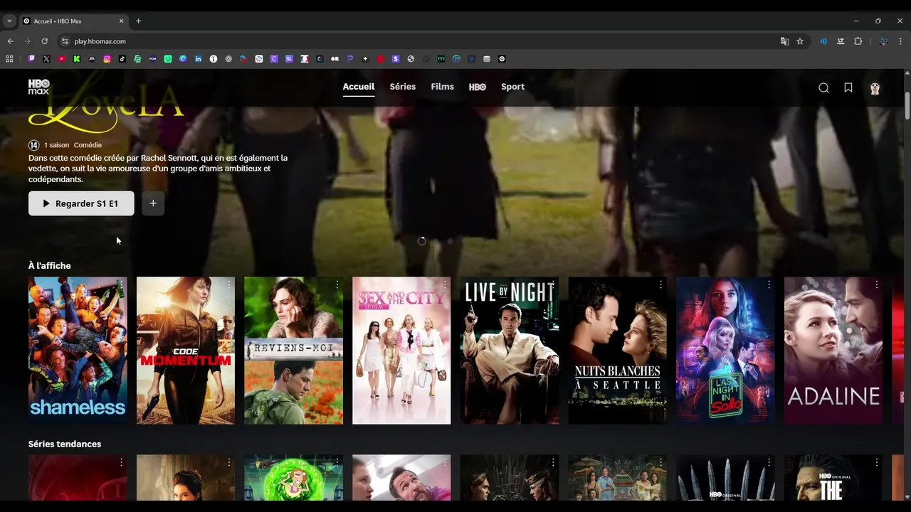
Task: Click the 'À l'affiche' row heading
Action: [x=50, y=266]
